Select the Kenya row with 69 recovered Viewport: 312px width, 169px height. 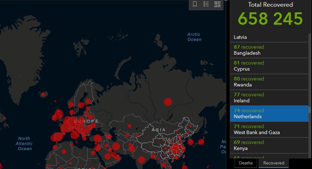tap(269, 145)
